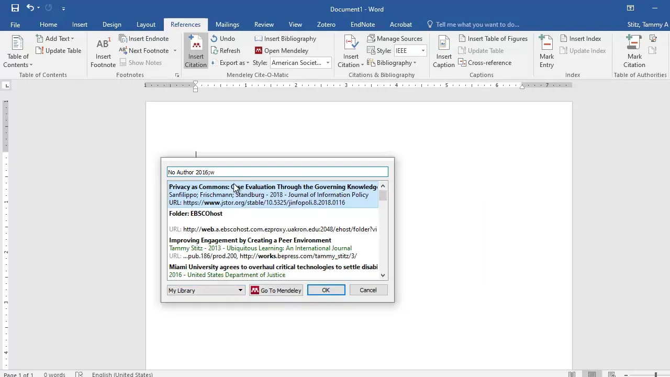
Task: Select the Folder: EBSCOhost search result
Action: click(273, 221)
